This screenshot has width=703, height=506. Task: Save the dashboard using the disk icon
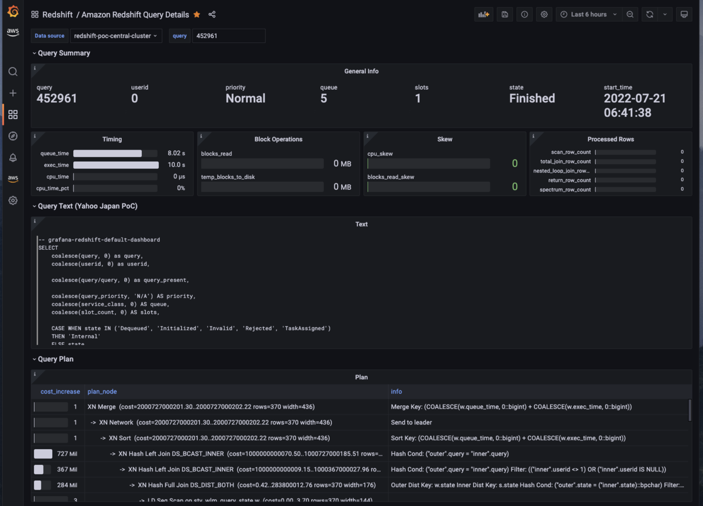coord(504,14)
